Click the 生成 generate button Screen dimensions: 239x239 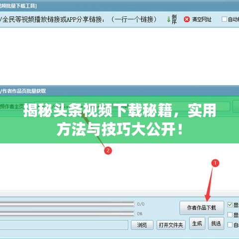point(197,224)
